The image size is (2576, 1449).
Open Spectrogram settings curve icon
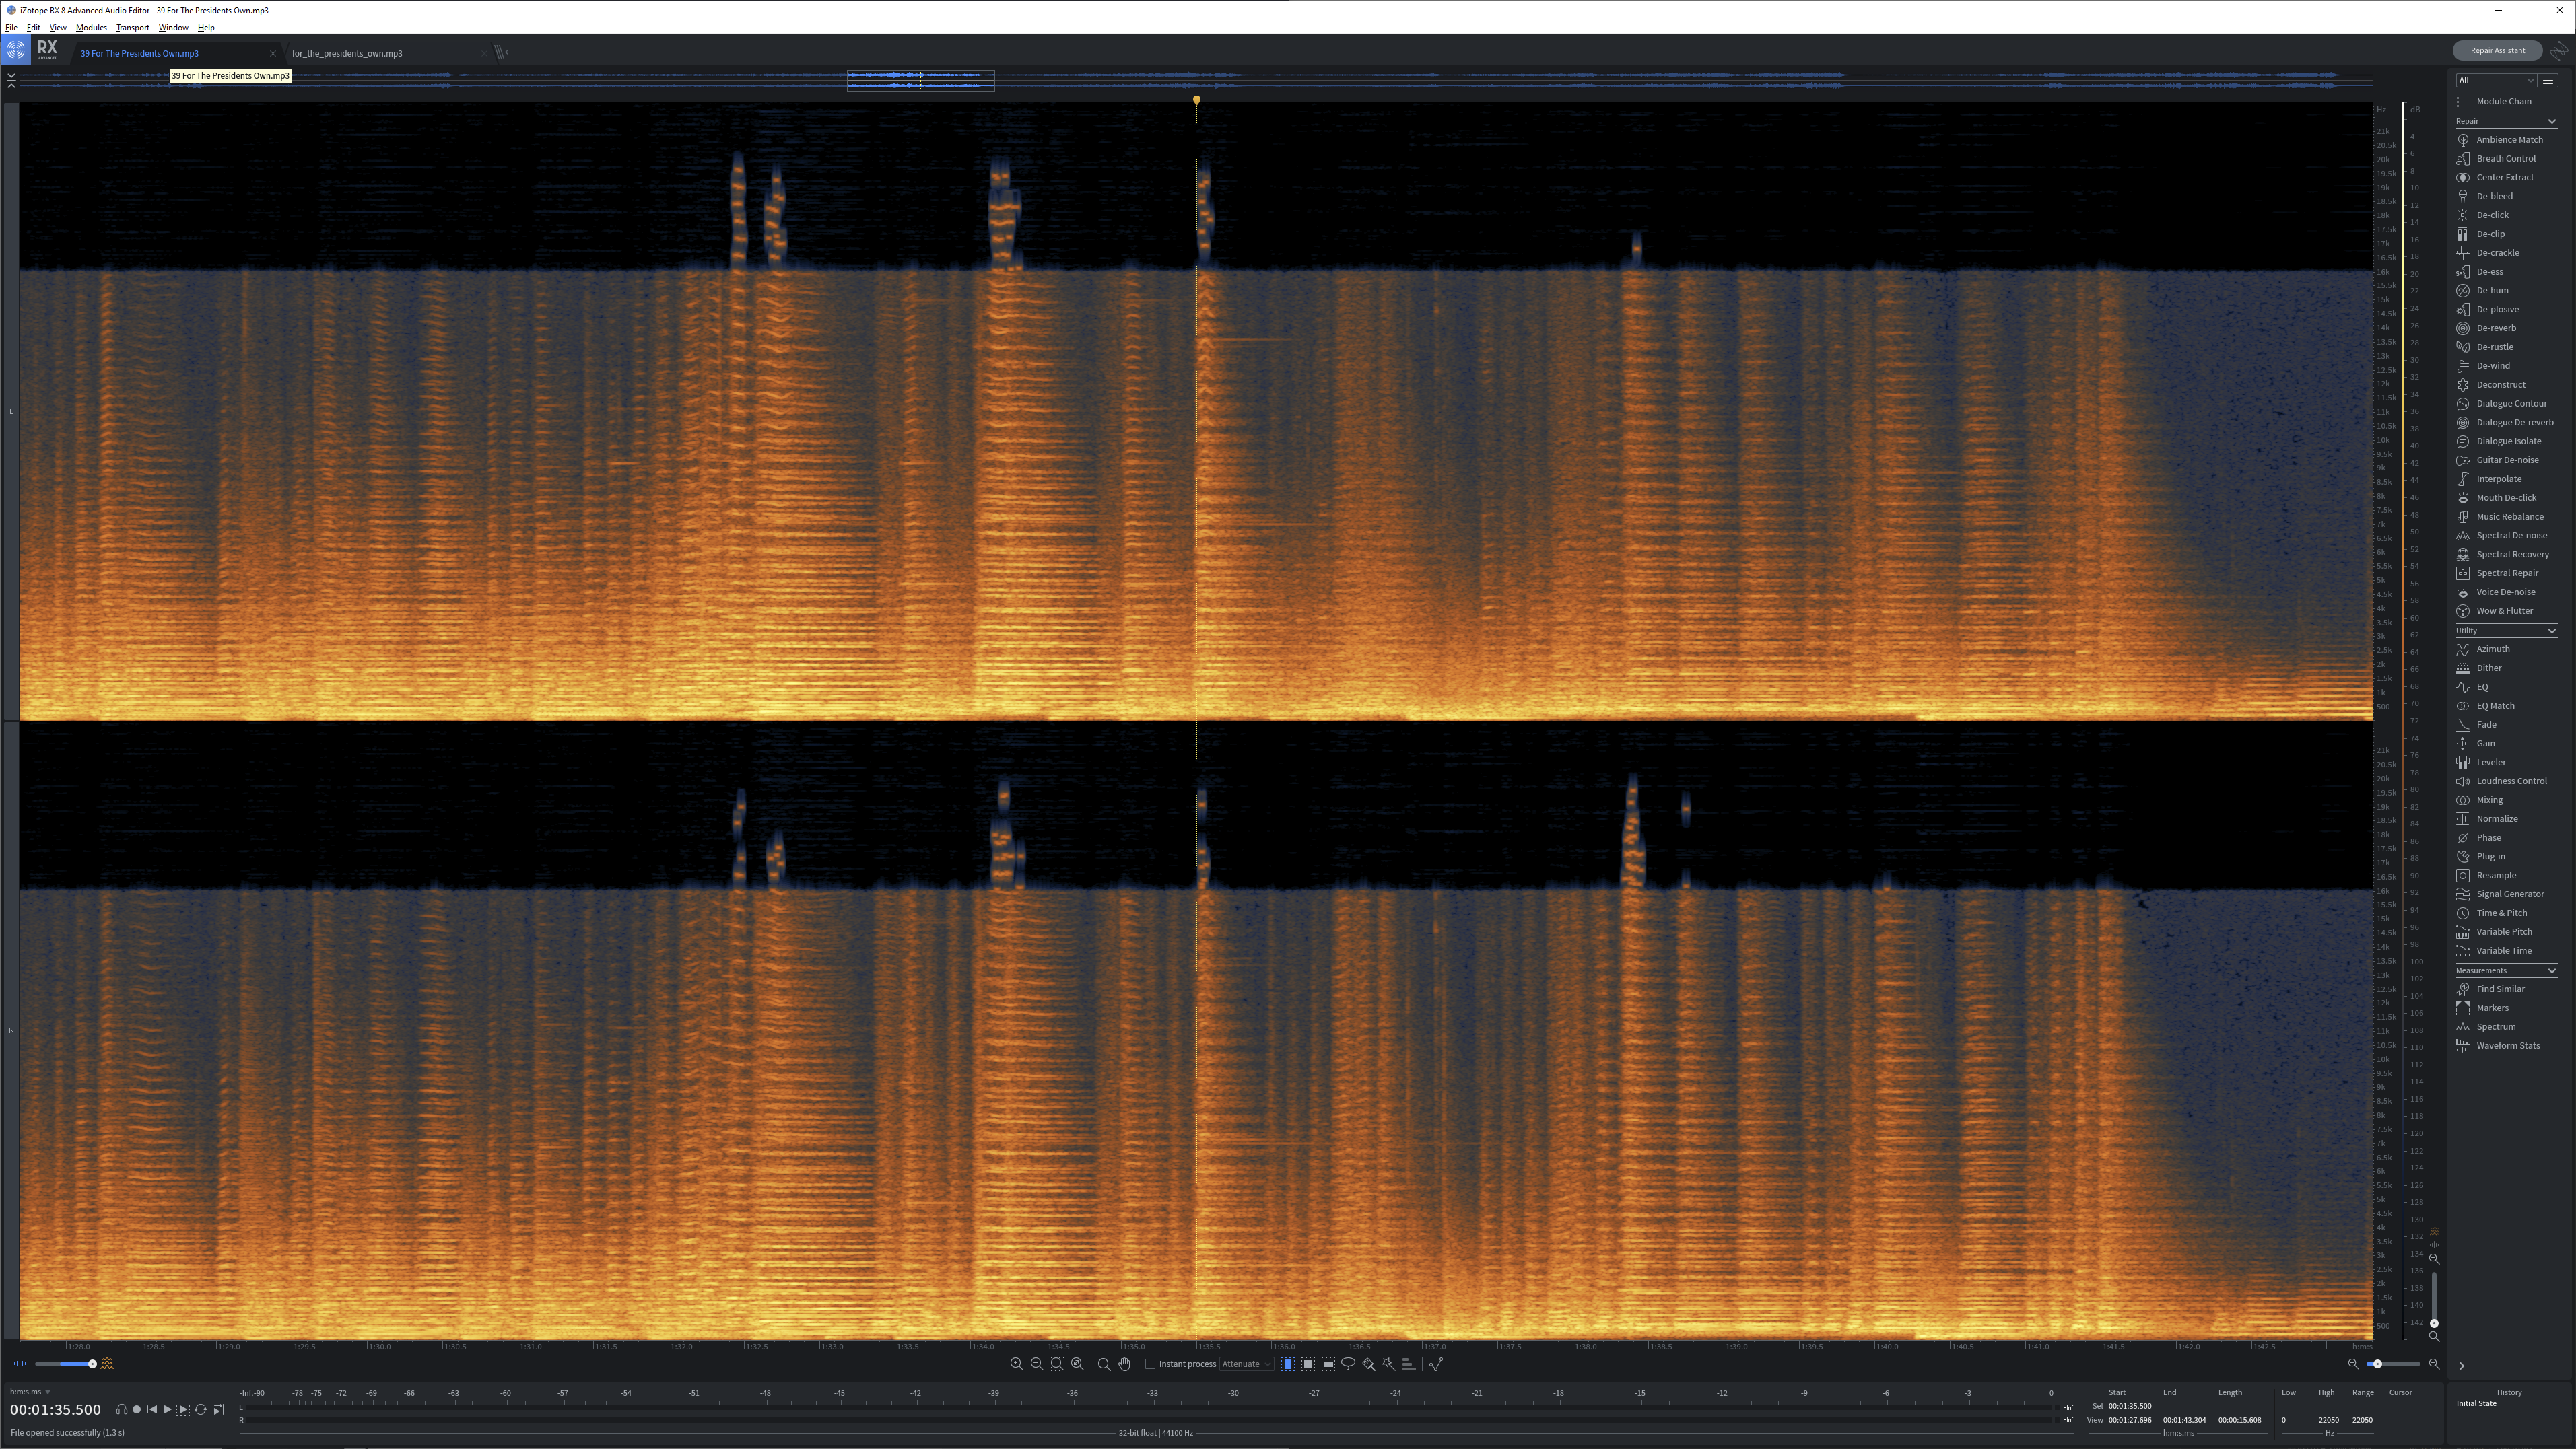(1436, 1364)
